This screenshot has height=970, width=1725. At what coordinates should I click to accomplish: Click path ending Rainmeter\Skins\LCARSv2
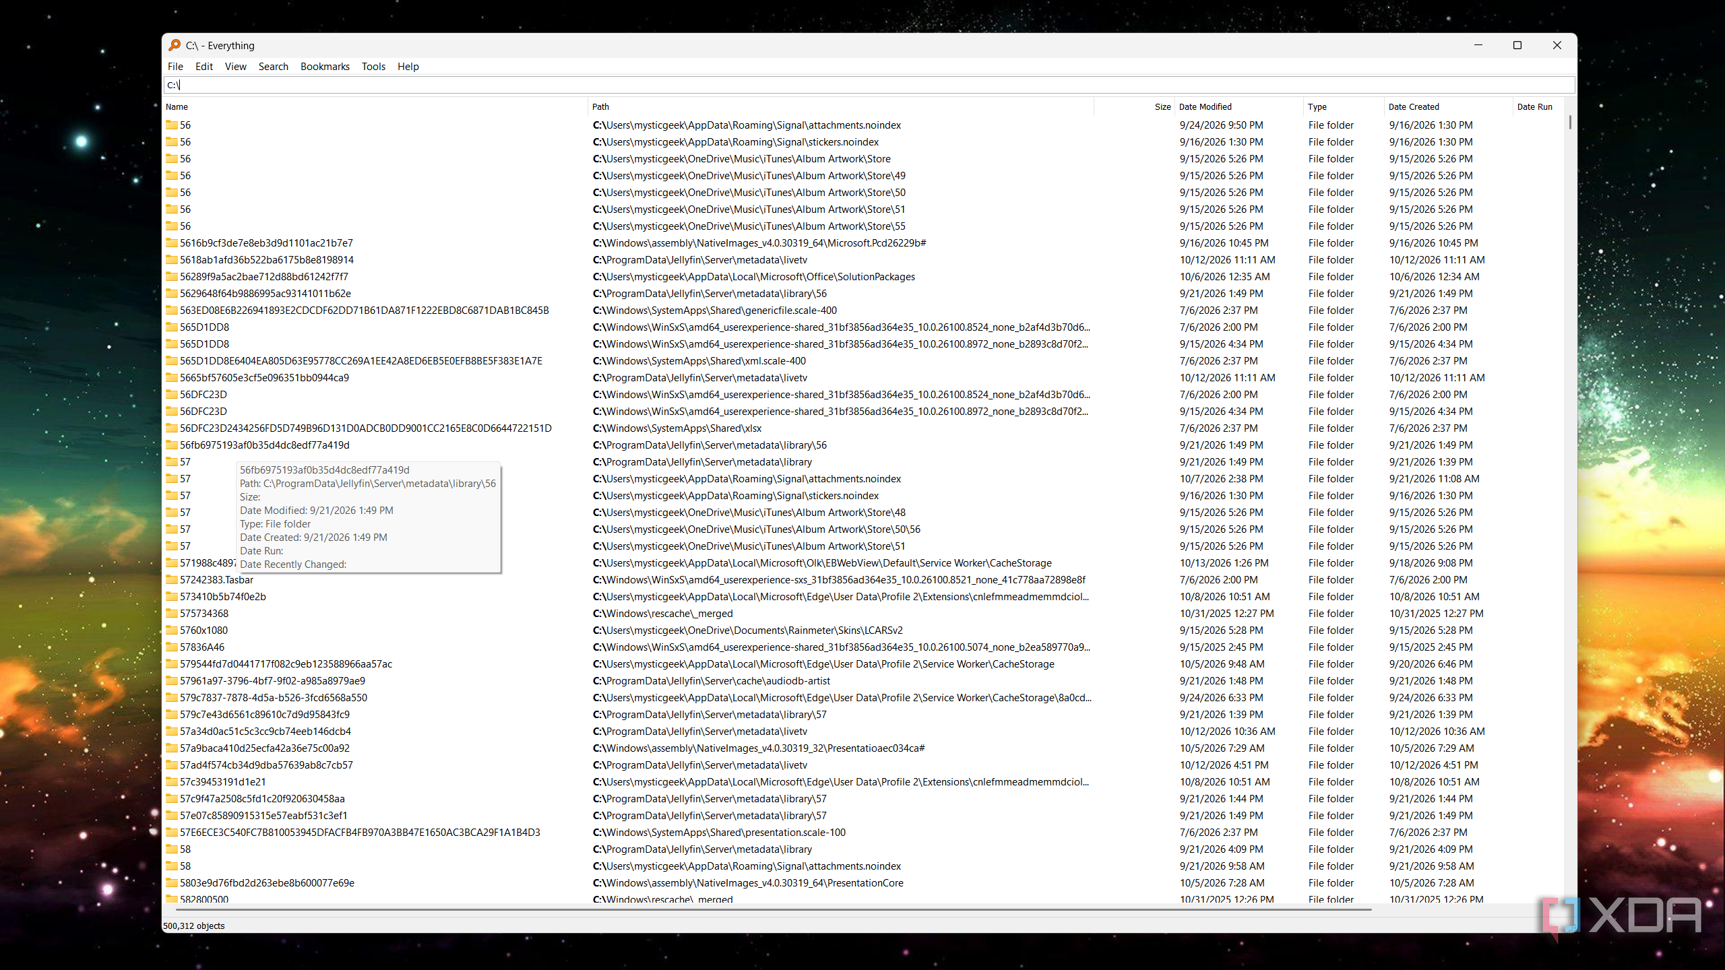747,630
